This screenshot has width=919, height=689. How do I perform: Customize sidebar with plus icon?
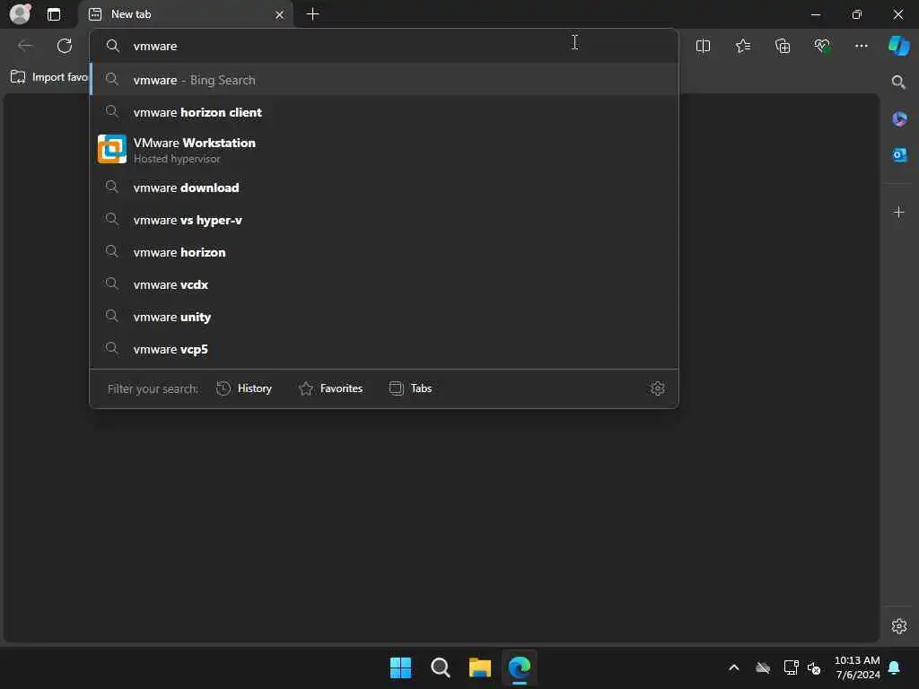pos(899,212)
